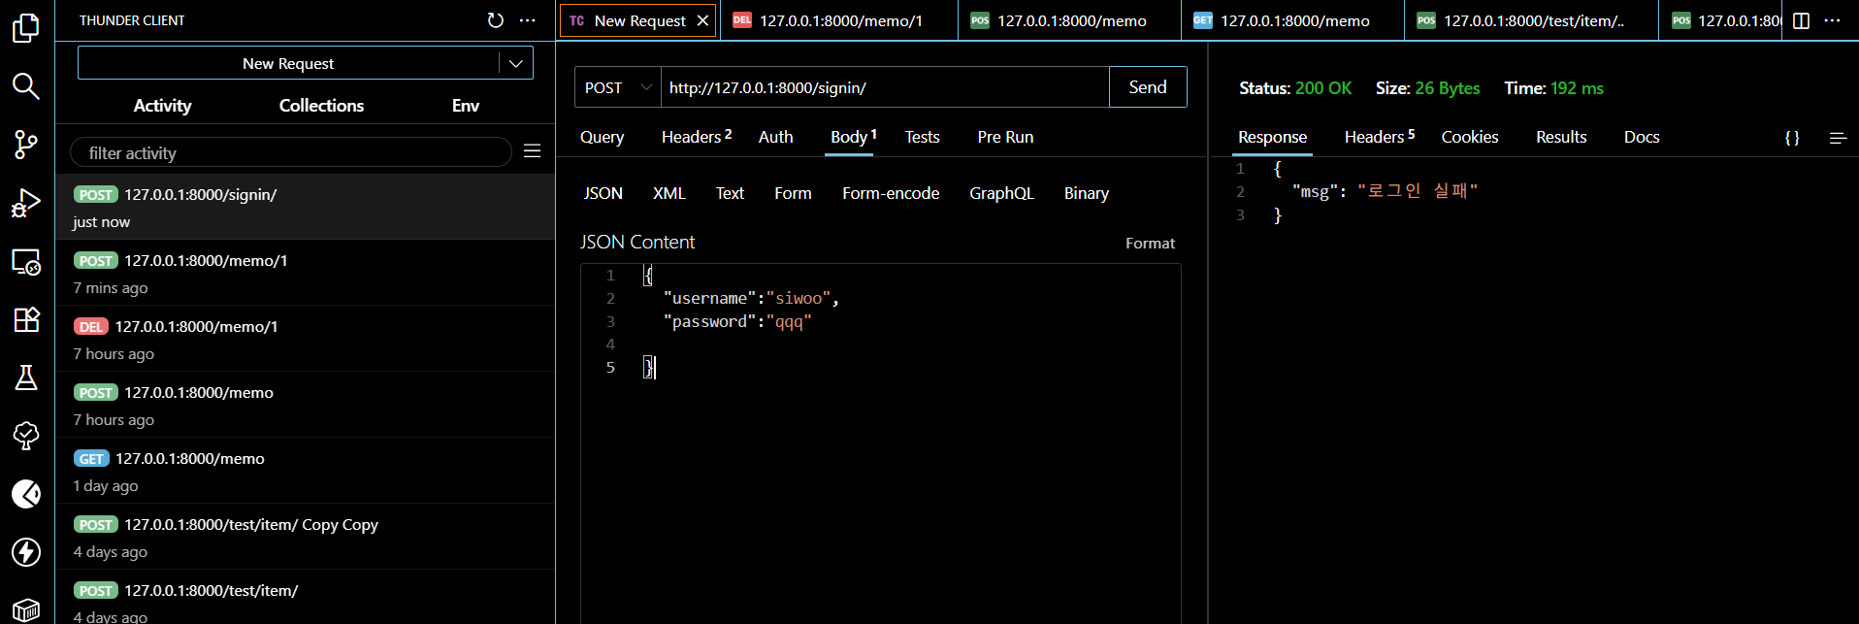Image resolution: width=1859 pixels, height=624 pixels.
Task: Send the request
Action: click(x=1148, y=87)
